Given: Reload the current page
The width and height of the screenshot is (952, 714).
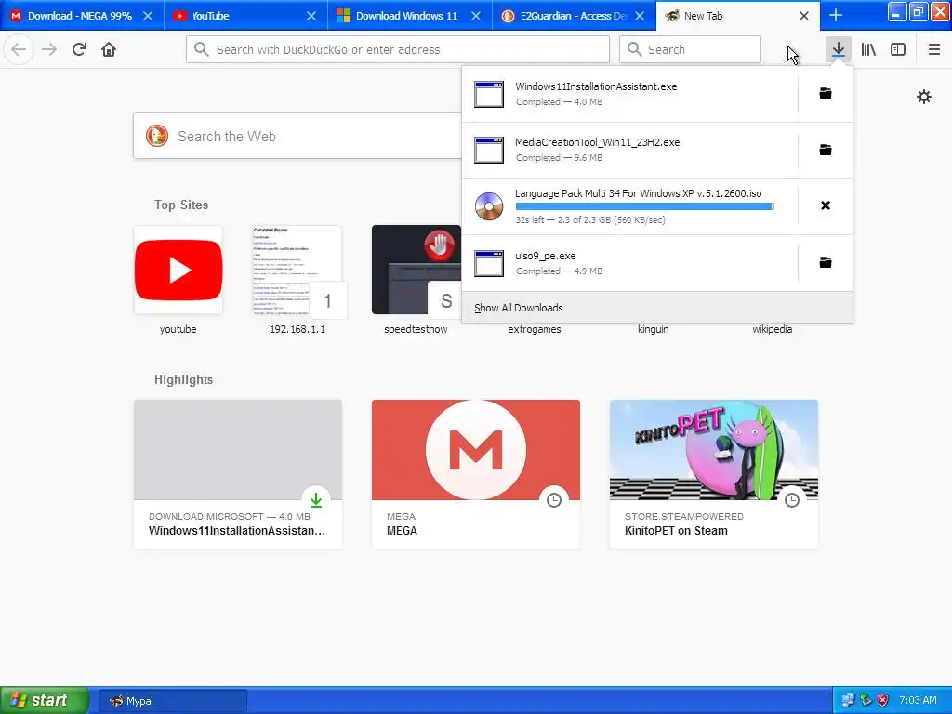Looking at the screenshot, I should pyautogui.click(x=79, y=49).
